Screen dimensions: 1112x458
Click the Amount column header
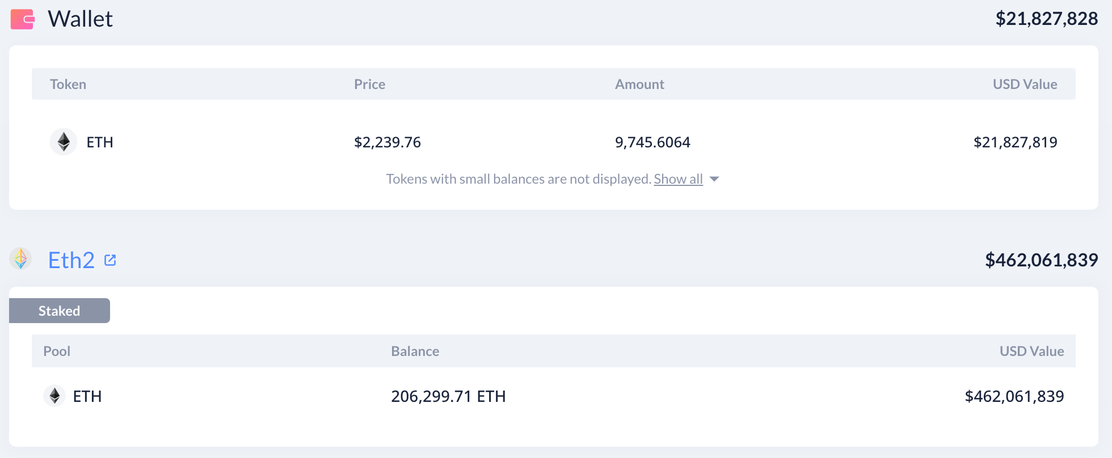click(x=639, y=84)
